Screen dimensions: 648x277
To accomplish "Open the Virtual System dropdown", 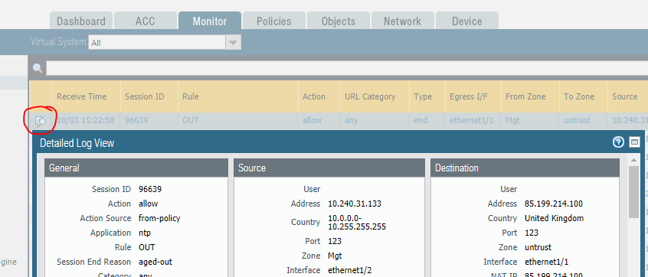I will (x=233, y=42).
